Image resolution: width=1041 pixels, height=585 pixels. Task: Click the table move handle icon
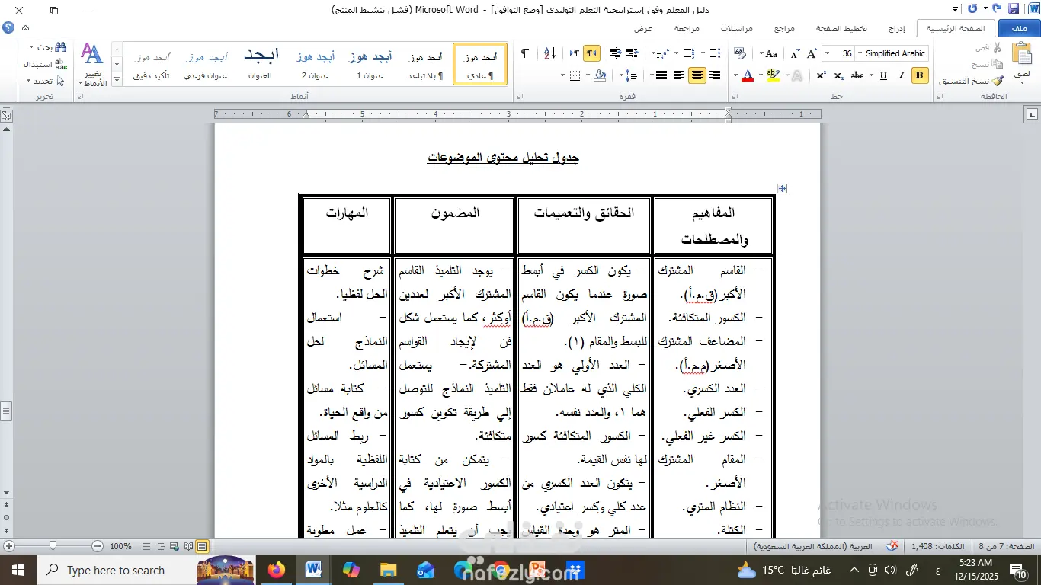782,188
